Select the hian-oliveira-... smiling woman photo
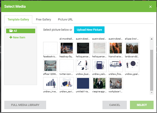 116,48
